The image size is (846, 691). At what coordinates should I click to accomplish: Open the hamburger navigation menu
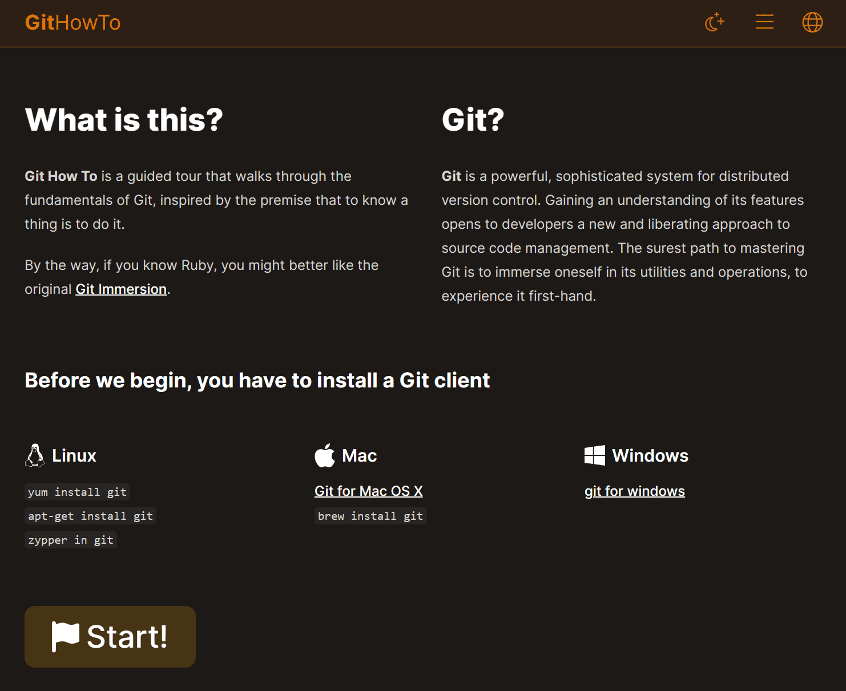[764, 22]
